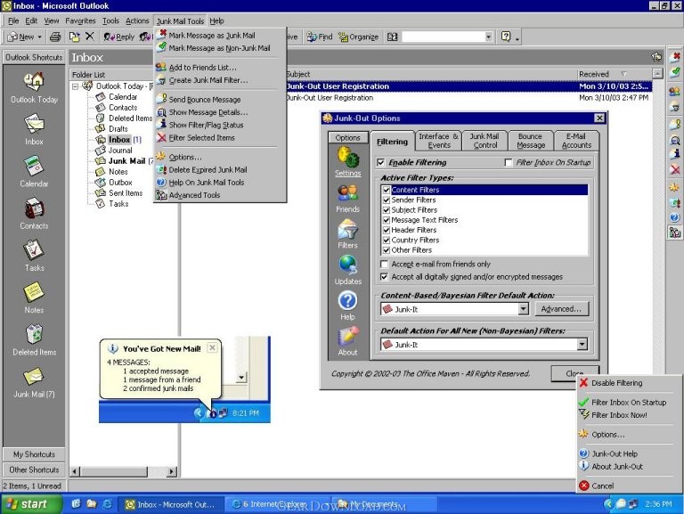This screenshot has height=514, width=684.
Task: Open the toolbar contact search dropdown arrow
Action: click(489, 37)
